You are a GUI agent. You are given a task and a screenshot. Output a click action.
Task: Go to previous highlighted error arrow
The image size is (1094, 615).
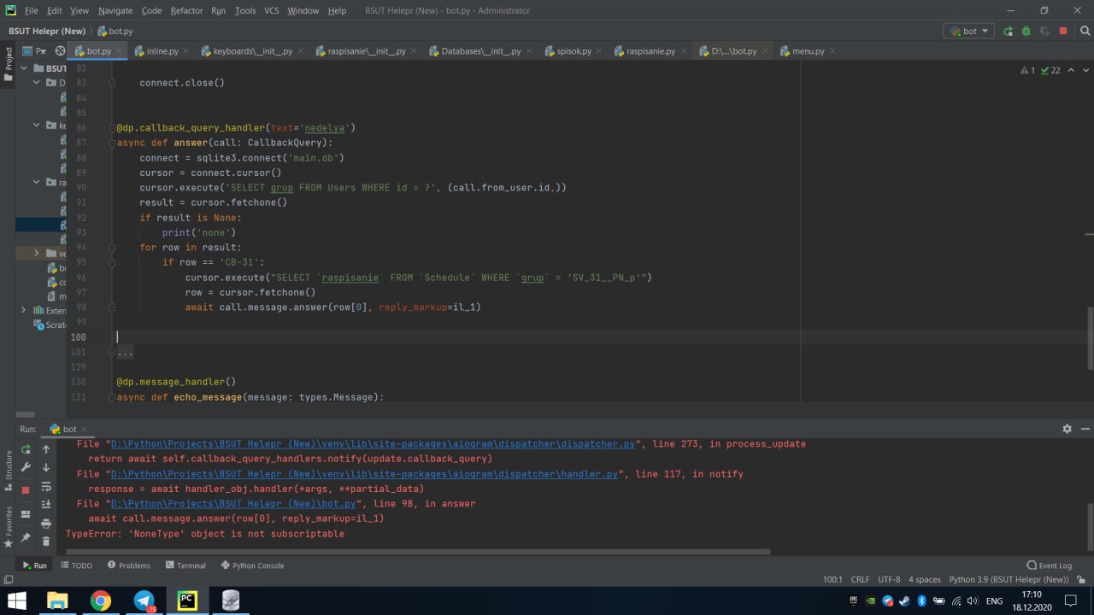(1071, 70)
